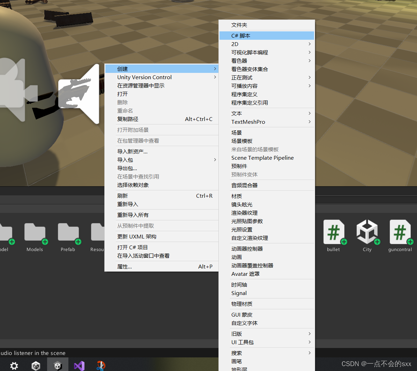
Task: Click the active Unity editor taskbar icon
Action: pyautogui.click(x=58, y=366)
